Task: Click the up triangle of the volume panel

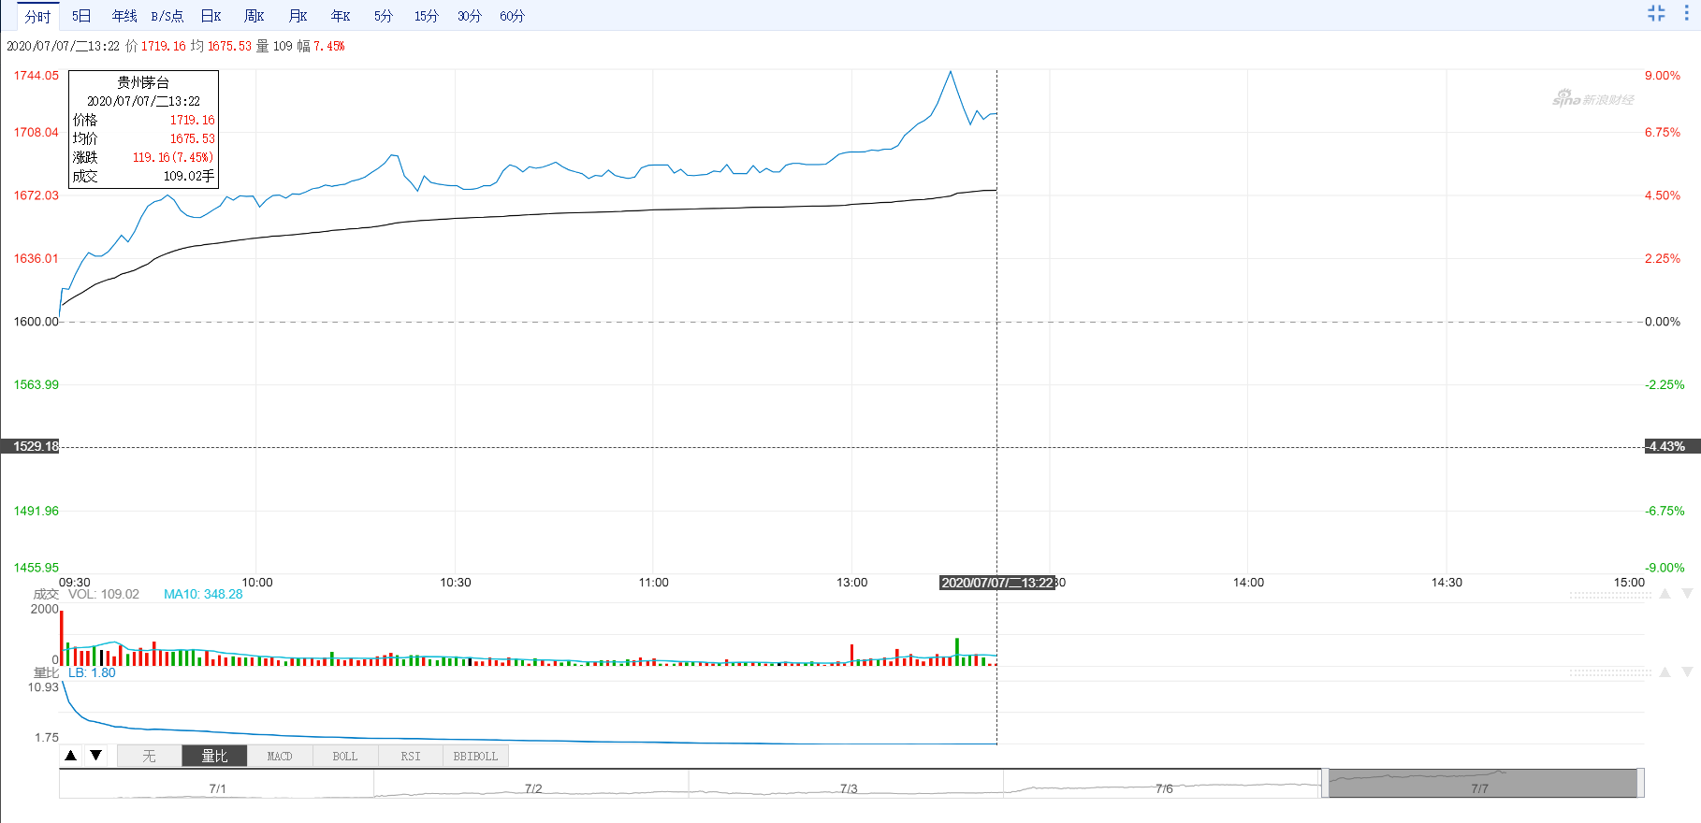Action: tap(1665, 594)
